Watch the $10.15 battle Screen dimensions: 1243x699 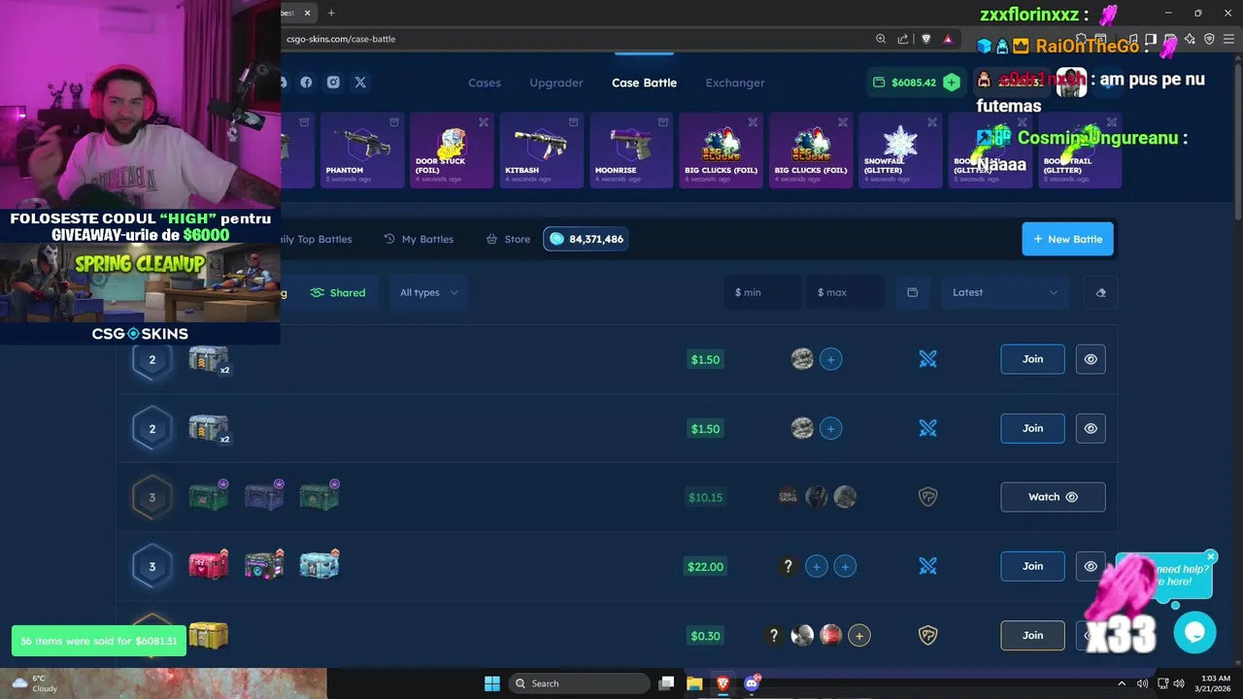click(x=1053, y=497)
